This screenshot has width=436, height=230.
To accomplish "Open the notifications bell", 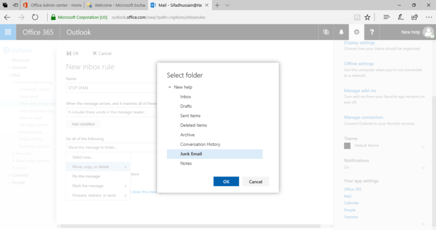I will pos(341,32).
